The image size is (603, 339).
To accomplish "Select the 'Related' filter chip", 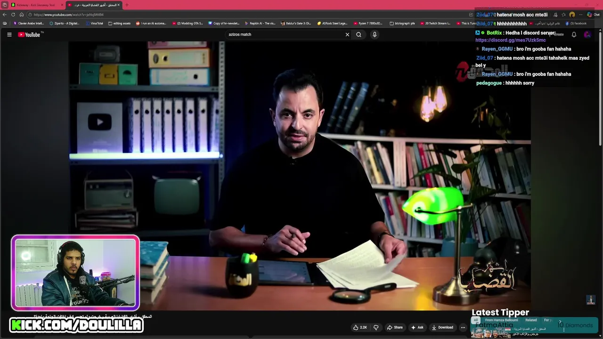I will pos(531,320).
